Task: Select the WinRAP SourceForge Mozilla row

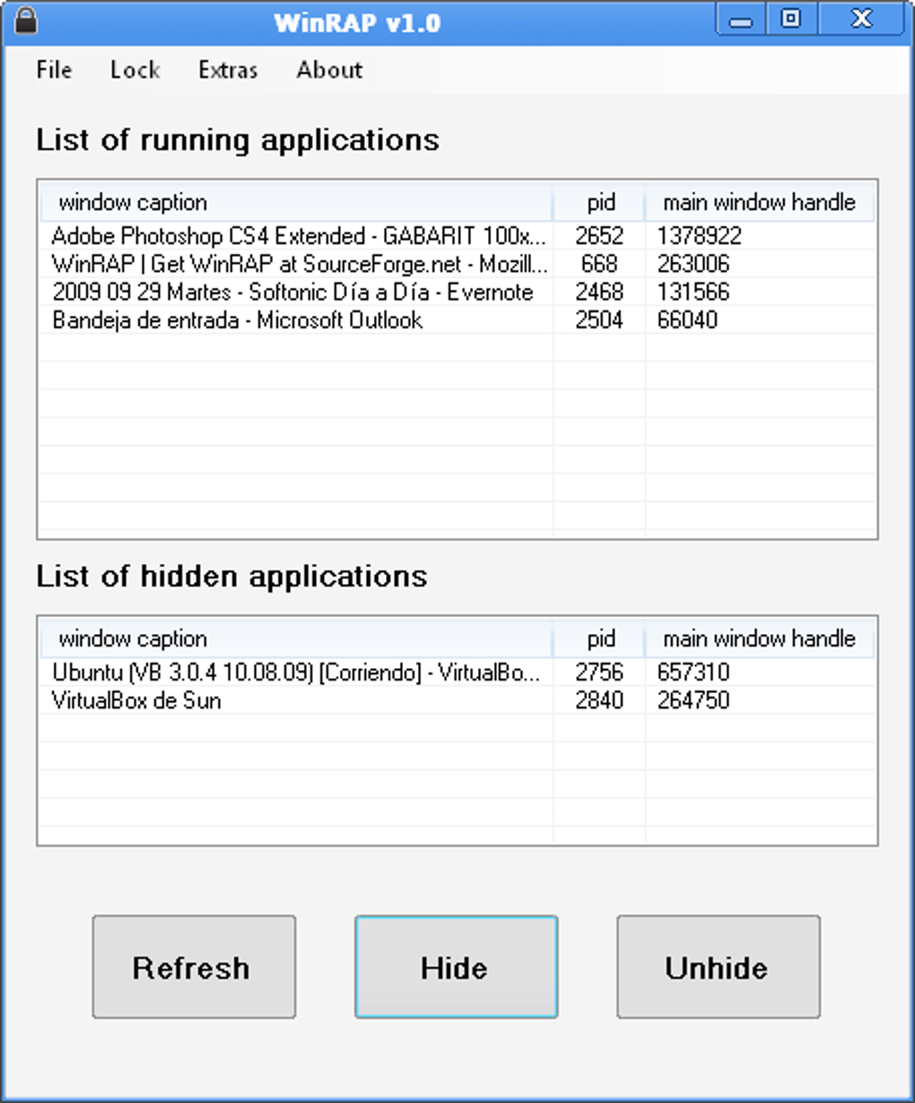Action: click(x=457, y=264)
